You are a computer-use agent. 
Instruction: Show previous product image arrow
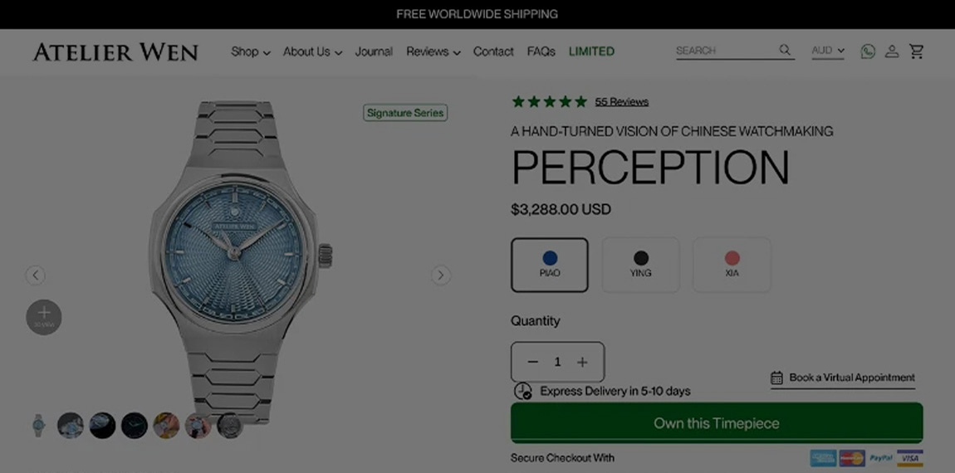(36, 276)
